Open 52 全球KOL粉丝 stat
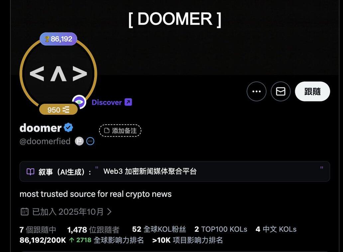This screenshot has height=252, width=343. 159,229
